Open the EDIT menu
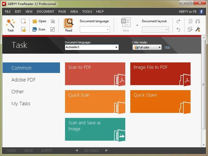The width and height of the screenshot is (208, 156). 18,12
